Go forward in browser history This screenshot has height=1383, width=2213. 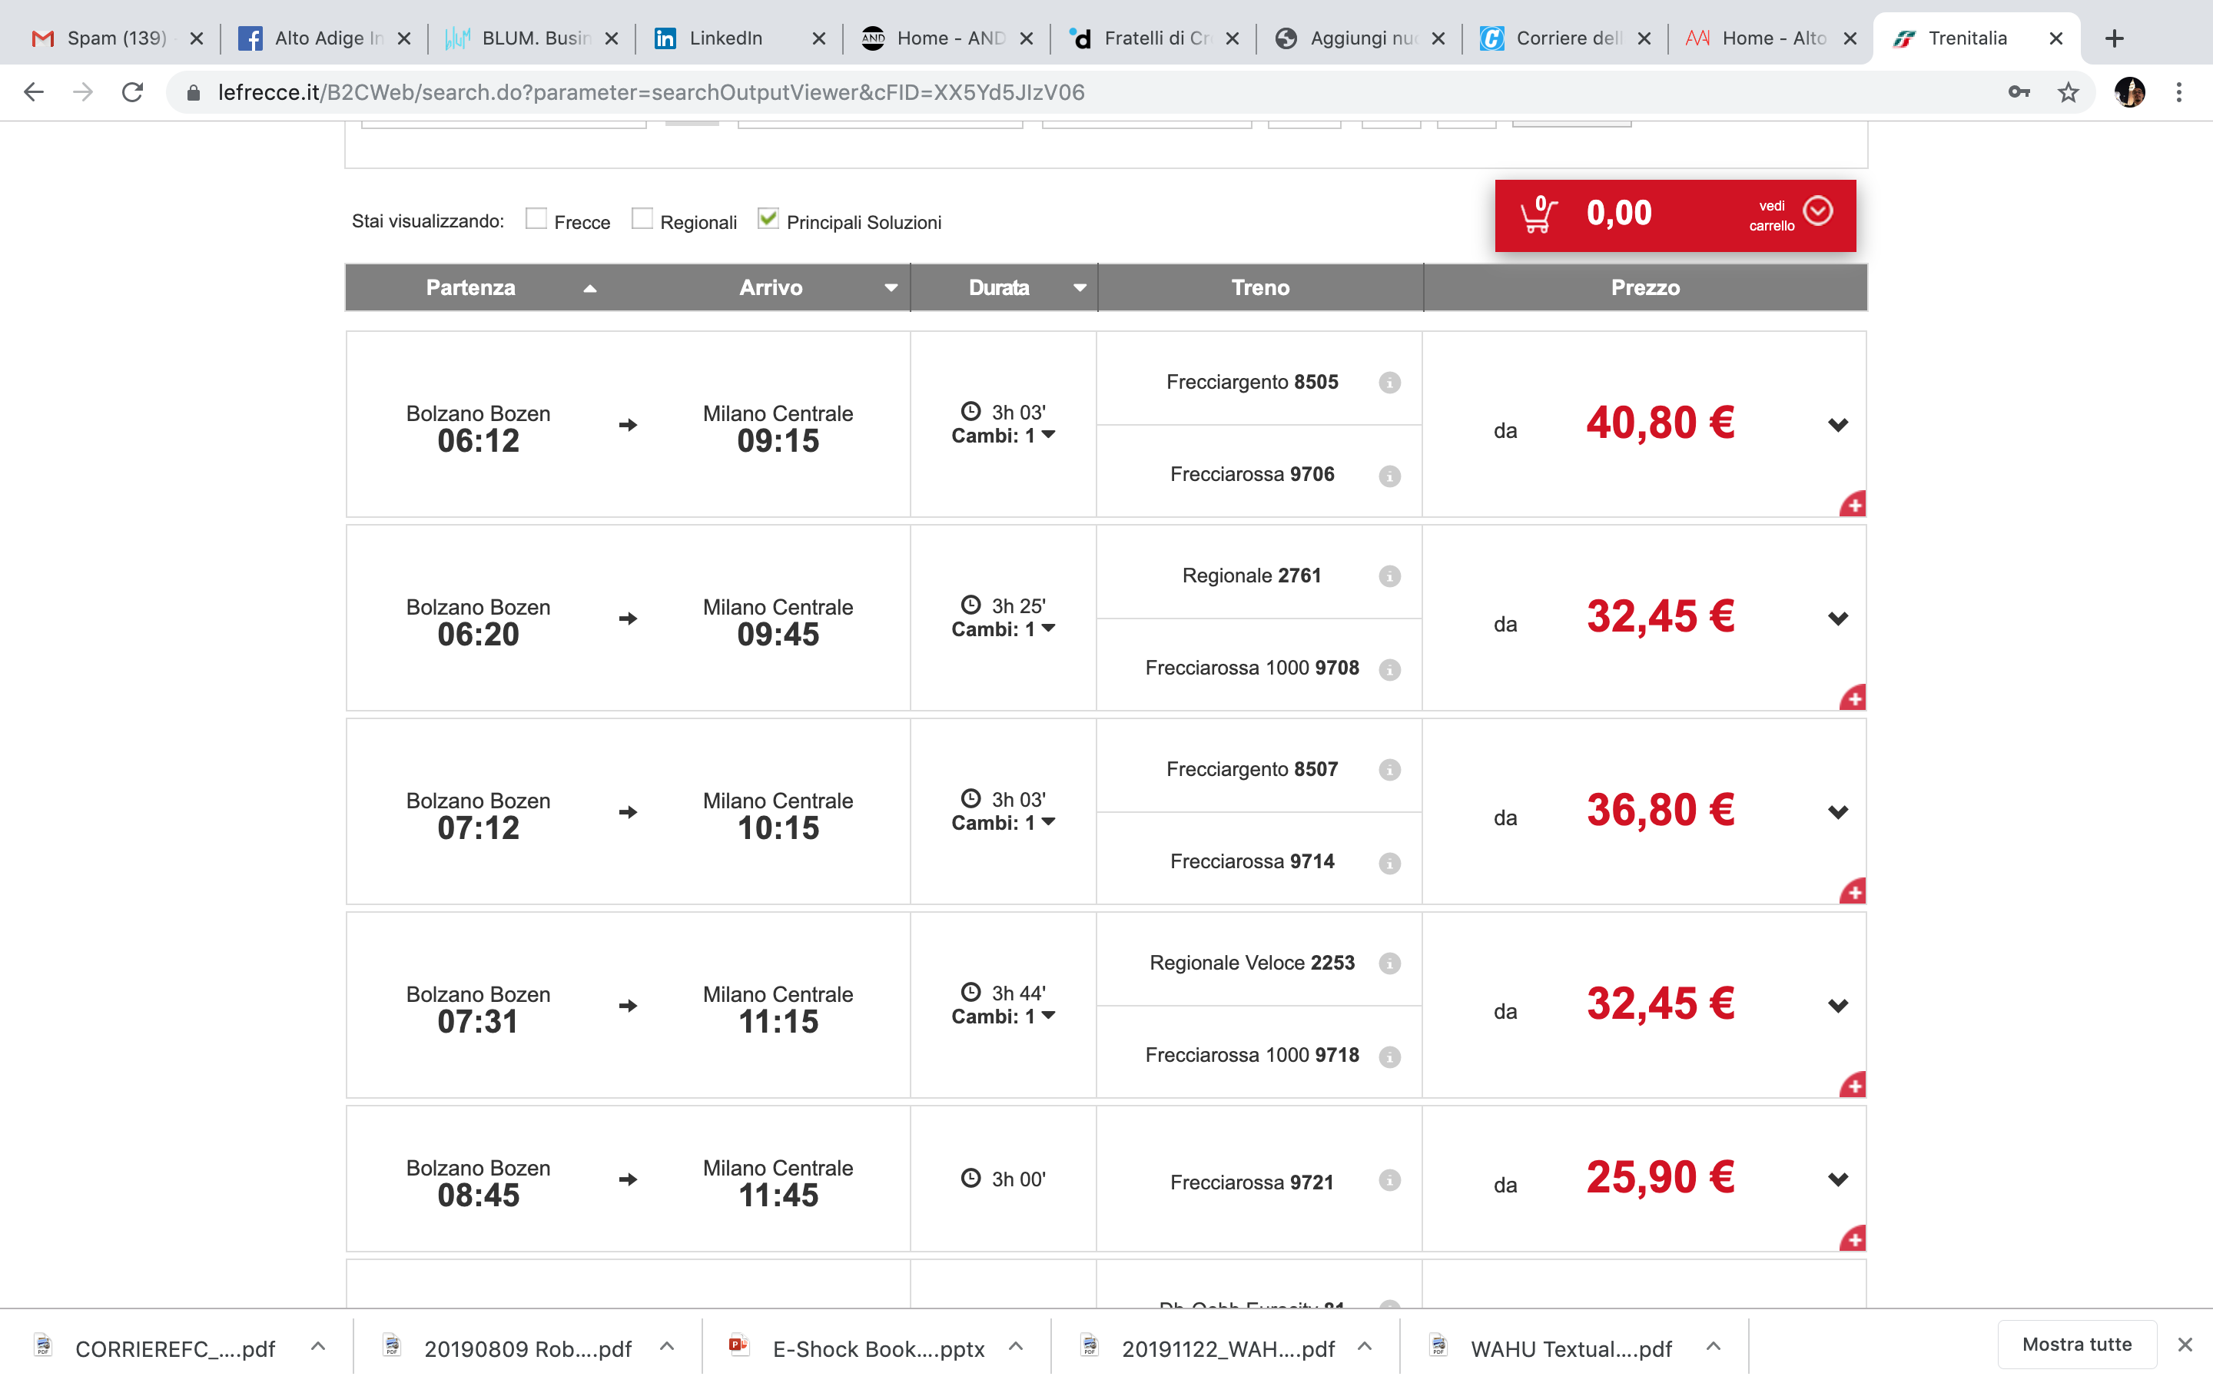(83, 92)
